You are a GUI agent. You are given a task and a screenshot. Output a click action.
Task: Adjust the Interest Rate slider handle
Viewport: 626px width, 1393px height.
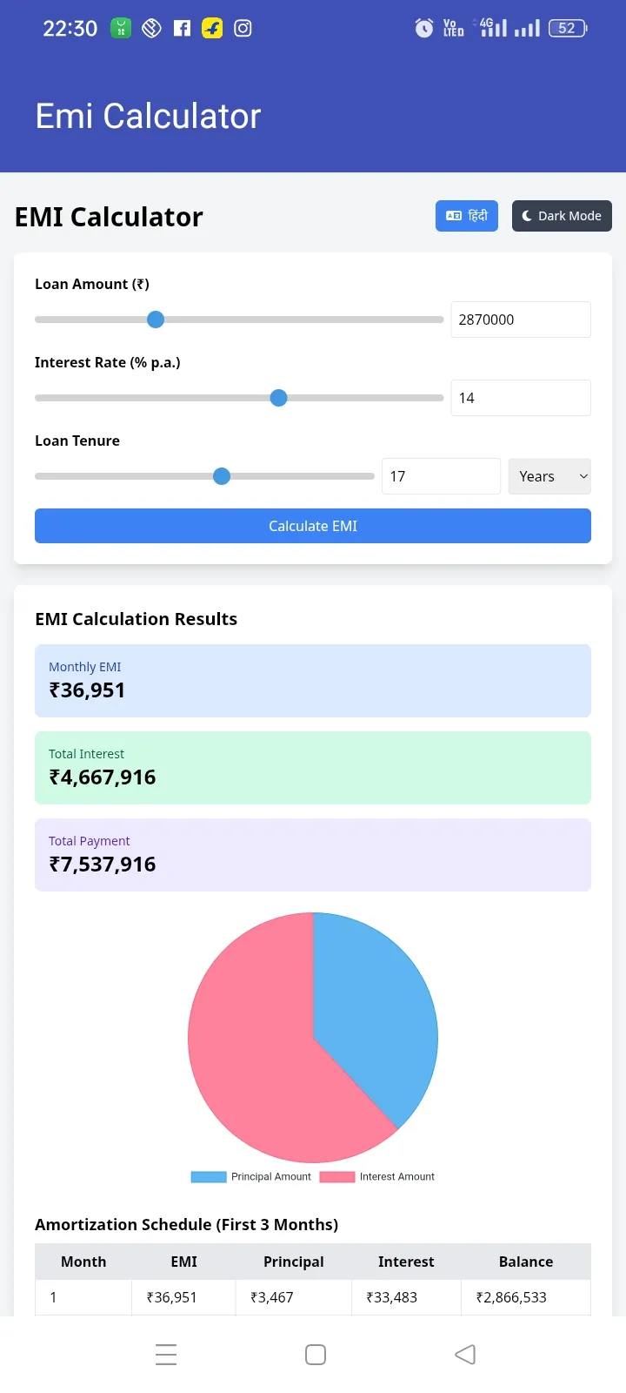278,398
